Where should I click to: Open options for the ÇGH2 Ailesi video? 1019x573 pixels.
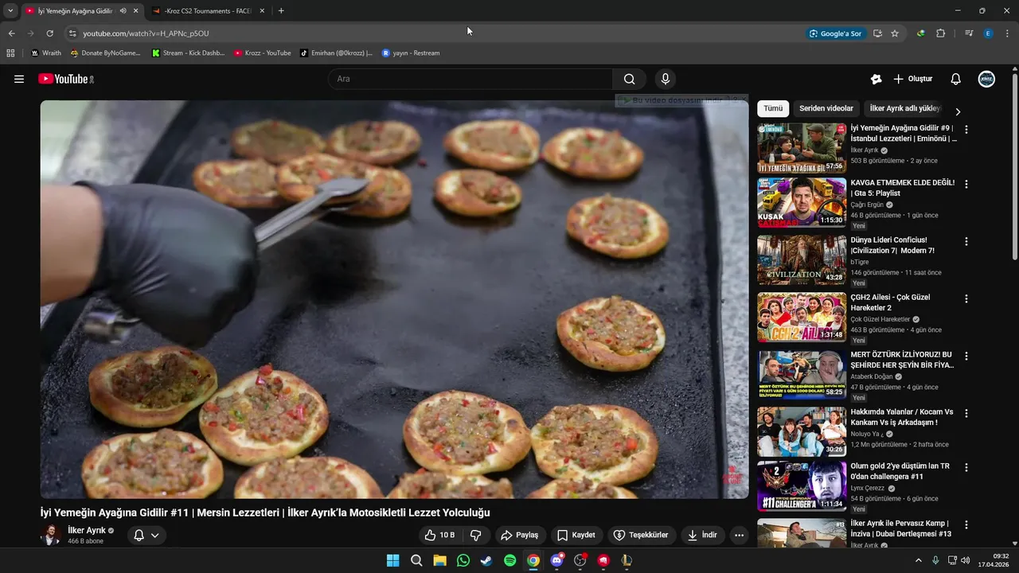tap(966, 298)
